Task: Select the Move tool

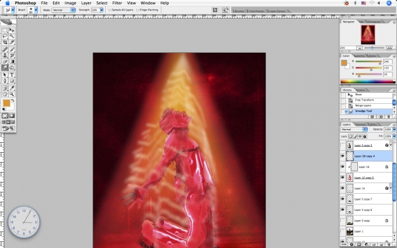Action: click(12, 30)
